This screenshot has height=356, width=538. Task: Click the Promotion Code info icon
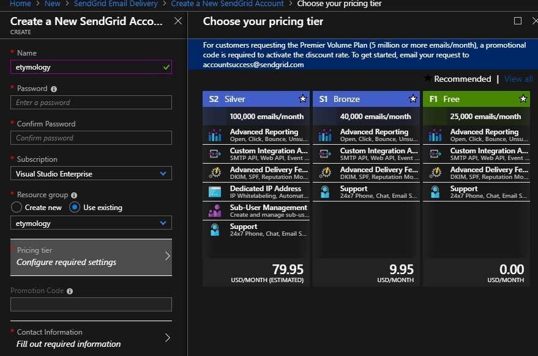pyautogui.click(x=70, y=291)
